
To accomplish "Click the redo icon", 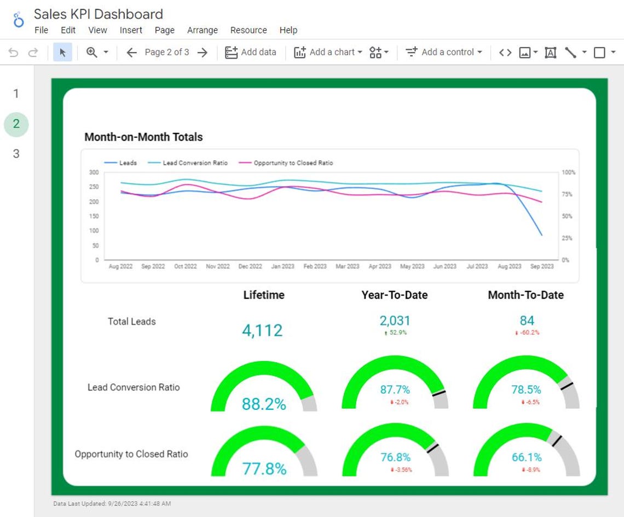I will (x=33, y=52).
